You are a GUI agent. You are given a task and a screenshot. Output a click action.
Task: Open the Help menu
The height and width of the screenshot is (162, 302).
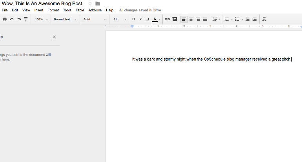click(109, 10)
